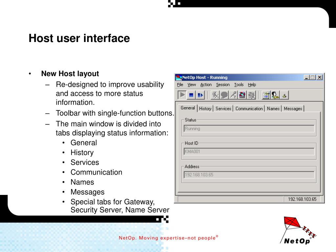
Task: Open the Action menu
Action: (206, 85)
